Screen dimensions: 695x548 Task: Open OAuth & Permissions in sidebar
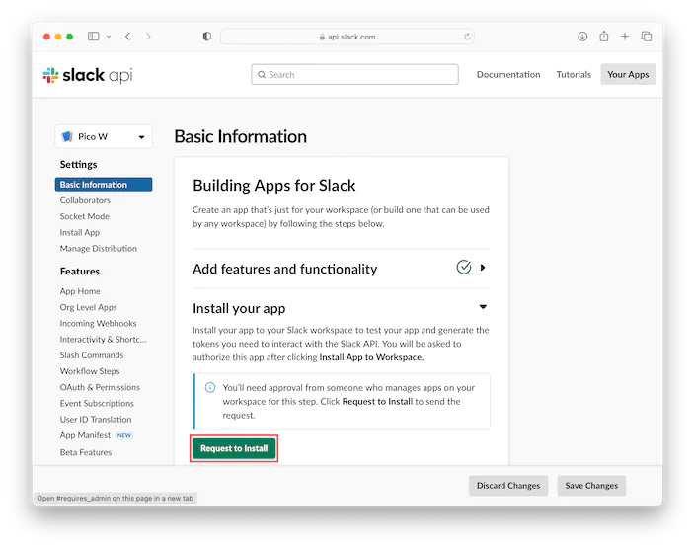pos(100,387)
